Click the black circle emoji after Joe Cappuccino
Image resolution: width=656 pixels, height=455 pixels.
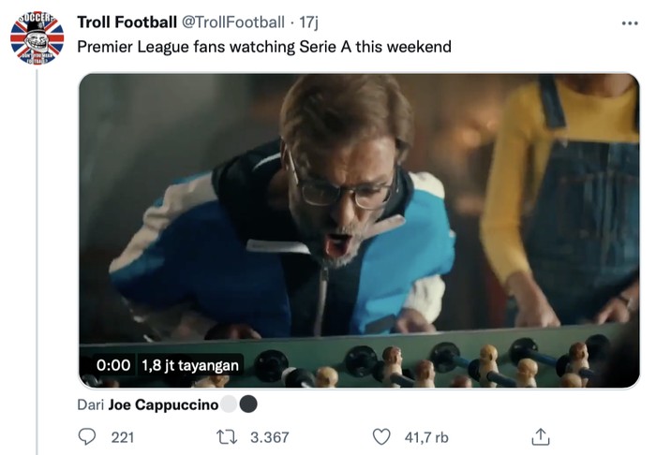[248, 405]
